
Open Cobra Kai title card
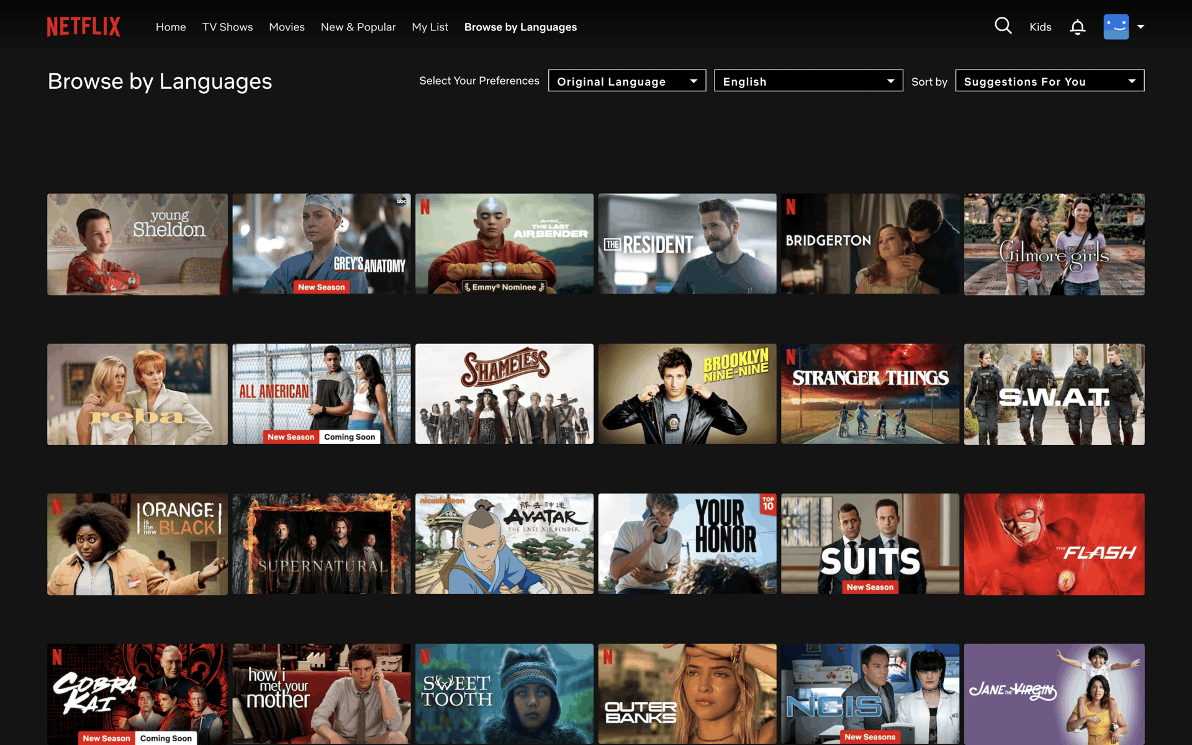coord(137,694)
